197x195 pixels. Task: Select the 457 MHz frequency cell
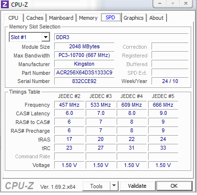(x=69, y=105)
